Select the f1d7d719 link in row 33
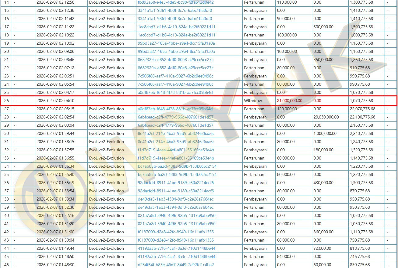Viewport: 398px width, 268px height. pyautogui.click(x=176, y=158)
